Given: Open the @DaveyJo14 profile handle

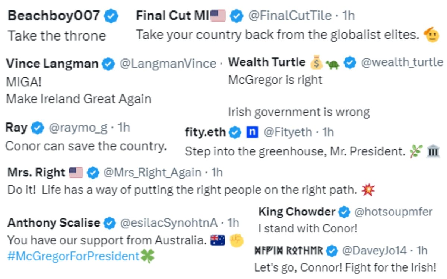Looking at the screenshot, I should pyautogui.click(x=374, y=251).
